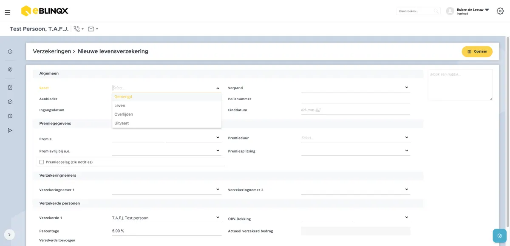The height and width of the screenshot is (246, 510).
Task: Open the Ruben de Leeuw account menu
Action: 473,11
